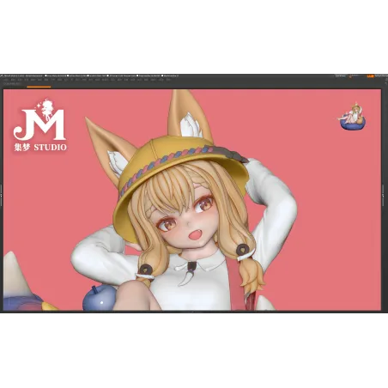Screen dimensions: 388x388
Task: Click the QuickSave button
Action: [340, 76]
